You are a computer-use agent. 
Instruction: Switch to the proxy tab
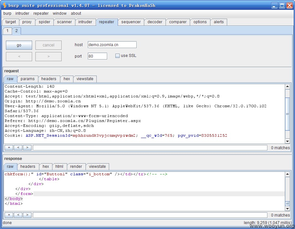(27, 22)
